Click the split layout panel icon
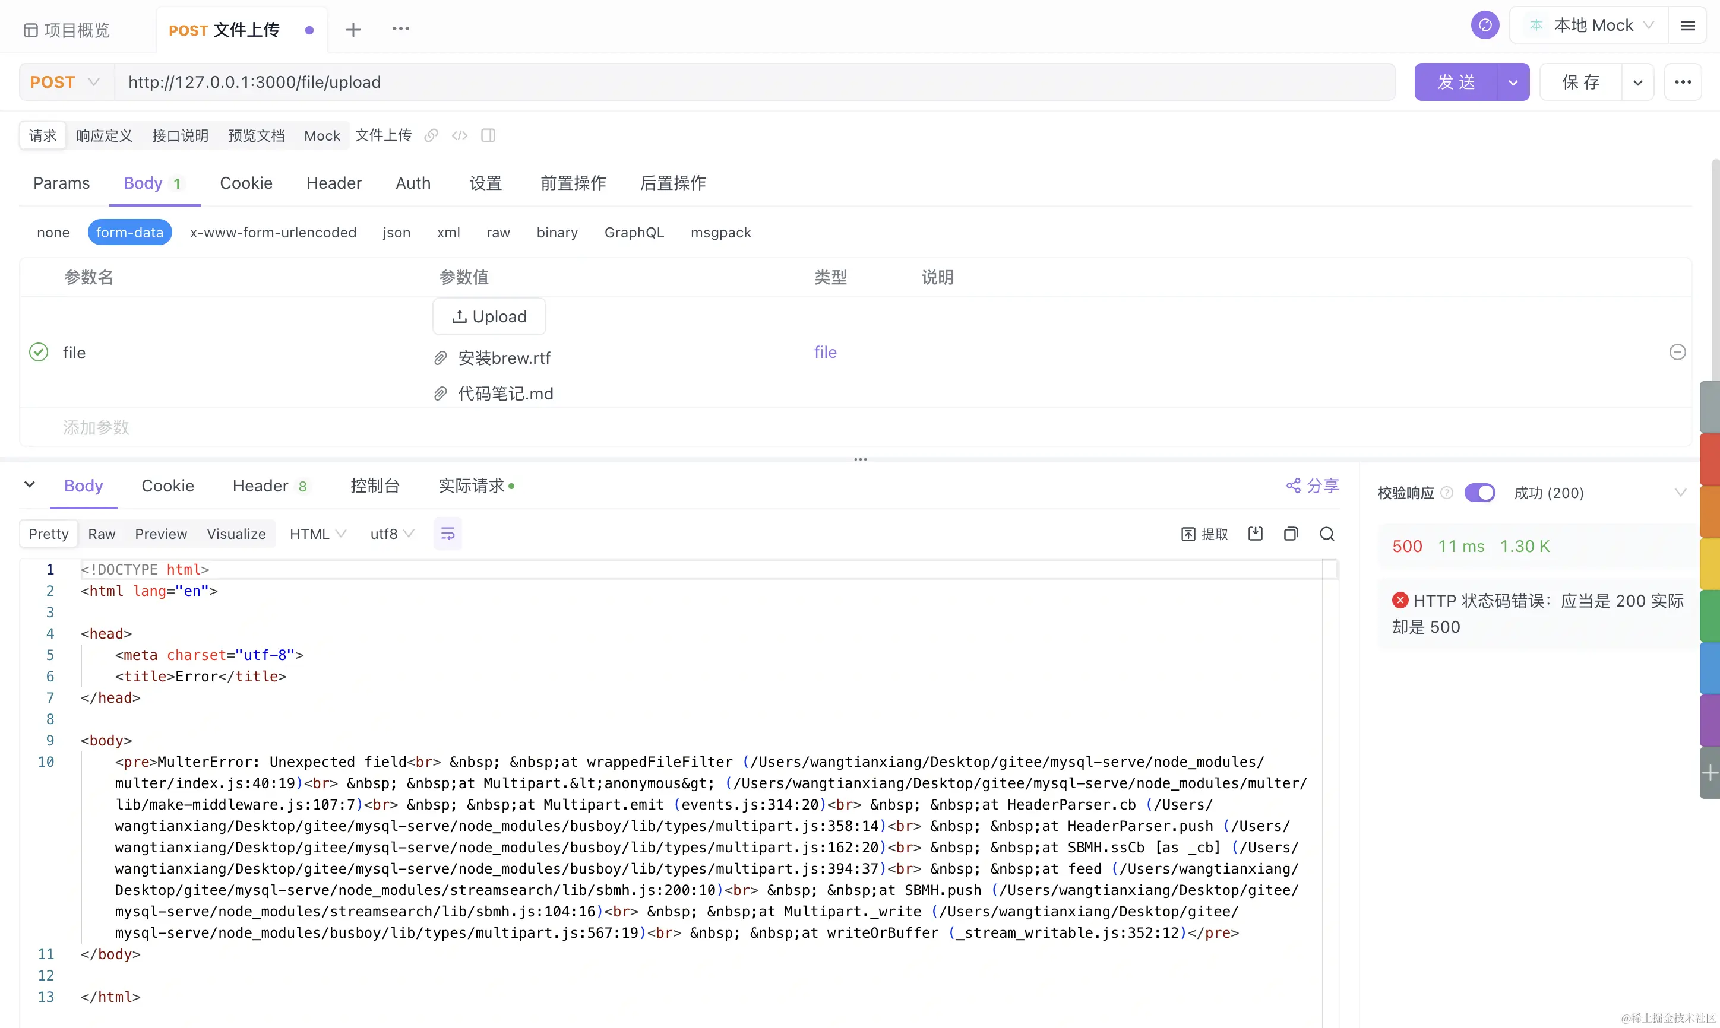The width and height of the screenshot is (1720, 1028). click(488, 135)
